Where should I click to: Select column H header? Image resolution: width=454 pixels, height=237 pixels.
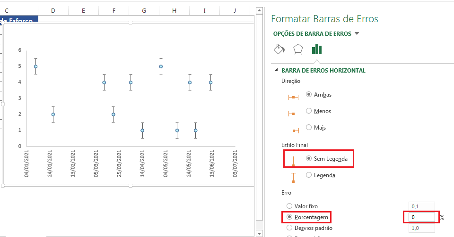(x=174, y=10)
